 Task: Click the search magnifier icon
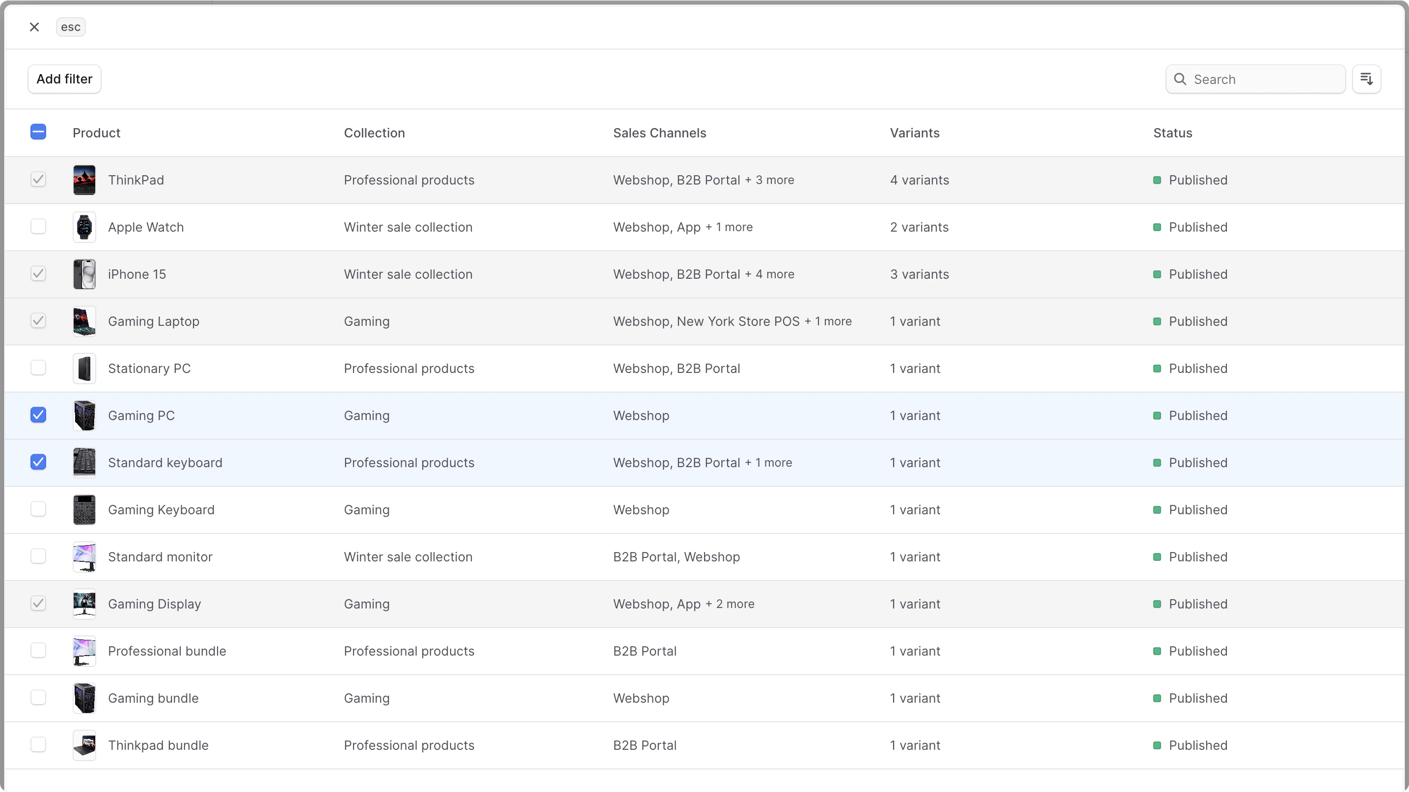coord(1180,79)
